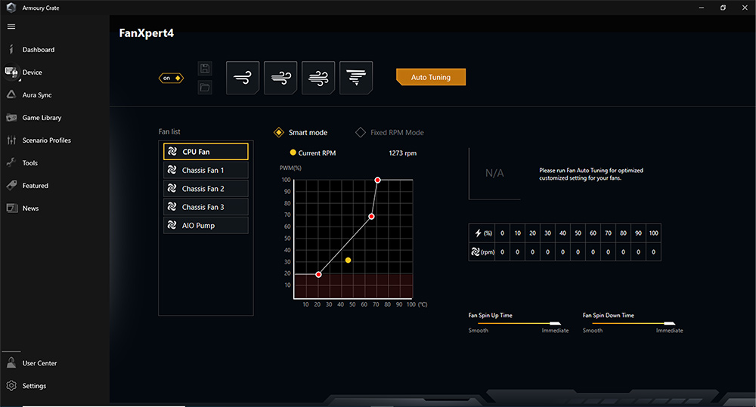The height and width of the screenshot is (407, 756).
Task: Click the News icon in sidebar
Action: (x=11, y=208)
